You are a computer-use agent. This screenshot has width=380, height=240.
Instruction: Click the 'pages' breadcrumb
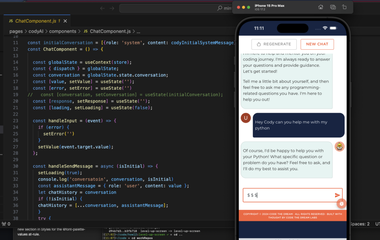click(16, 31)
